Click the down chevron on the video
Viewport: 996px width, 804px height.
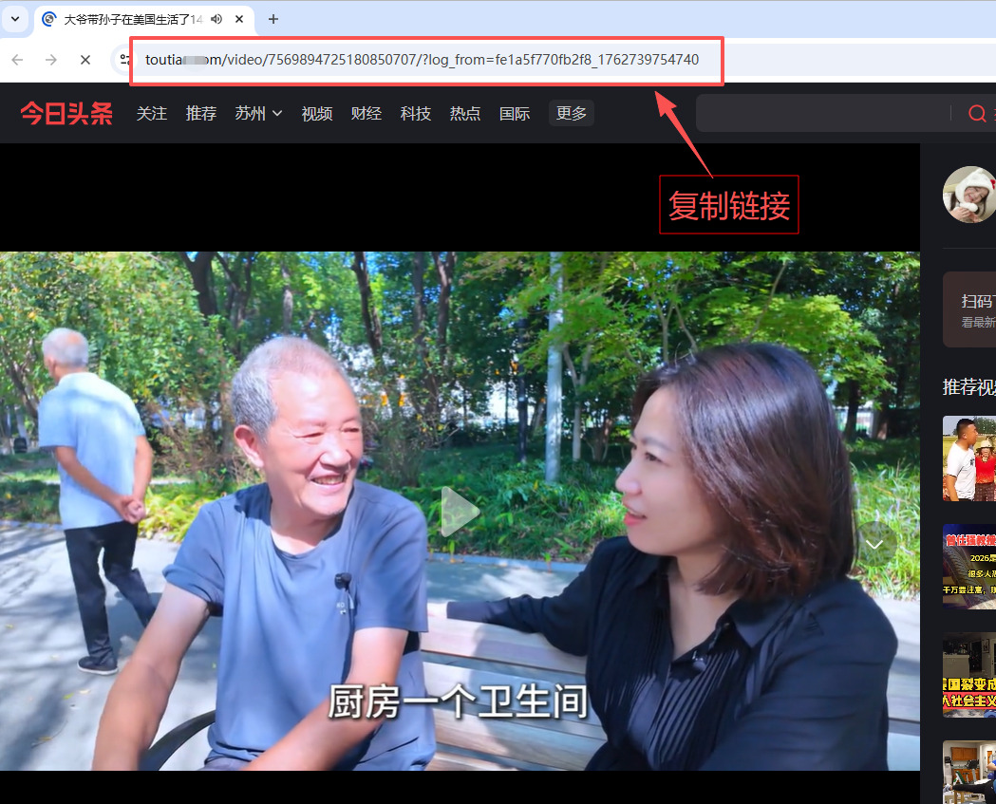[874, 543]
